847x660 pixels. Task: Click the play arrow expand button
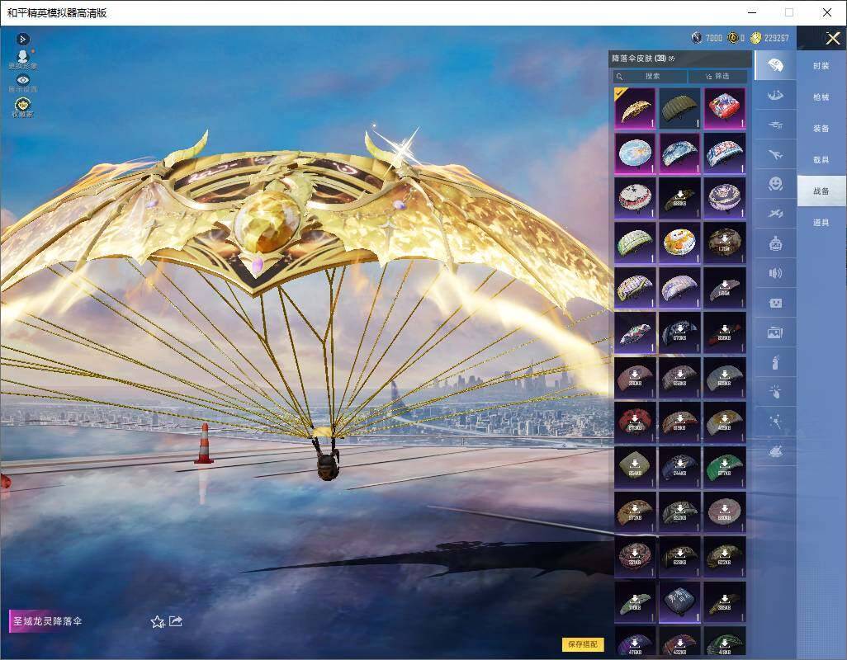22,39
